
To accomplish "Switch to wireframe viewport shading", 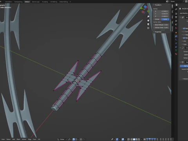I will (x=132, y=139).
